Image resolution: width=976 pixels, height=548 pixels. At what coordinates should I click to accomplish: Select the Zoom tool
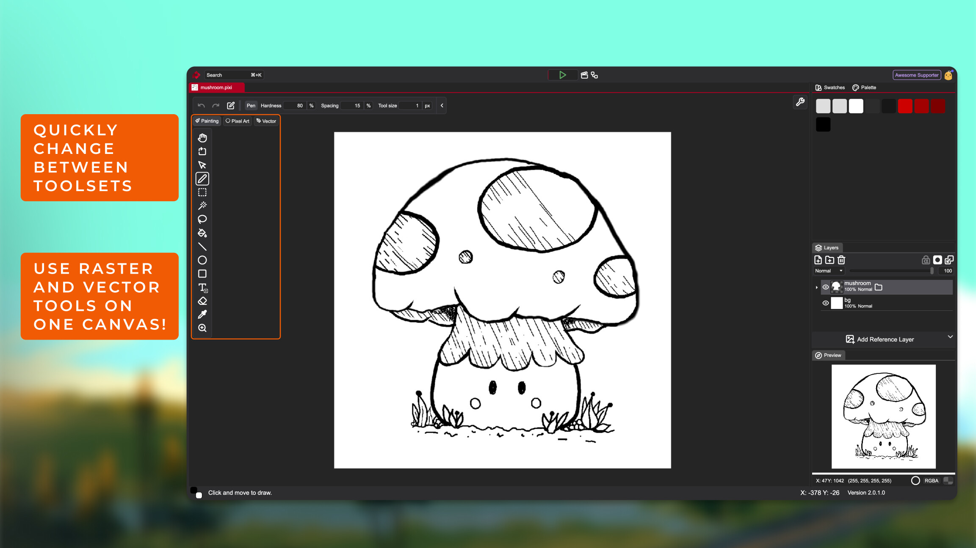pyautogui.click(x=202, y=328)
